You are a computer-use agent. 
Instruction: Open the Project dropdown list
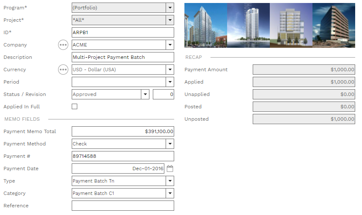pyautogui.click(x=170, y=20)
